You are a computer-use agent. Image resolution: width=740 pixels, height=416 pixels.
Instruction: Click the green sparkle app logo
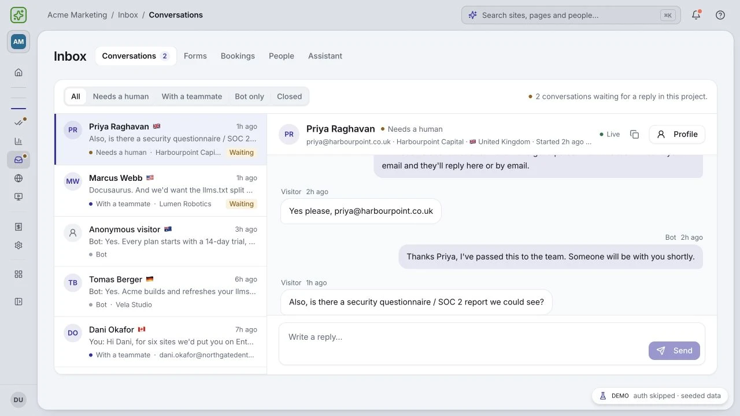pyautogui.click(x=18, y=15)
